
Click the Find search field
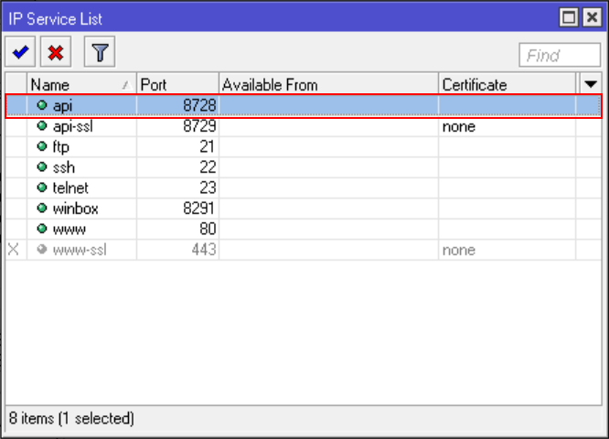[x=560, y=55]
